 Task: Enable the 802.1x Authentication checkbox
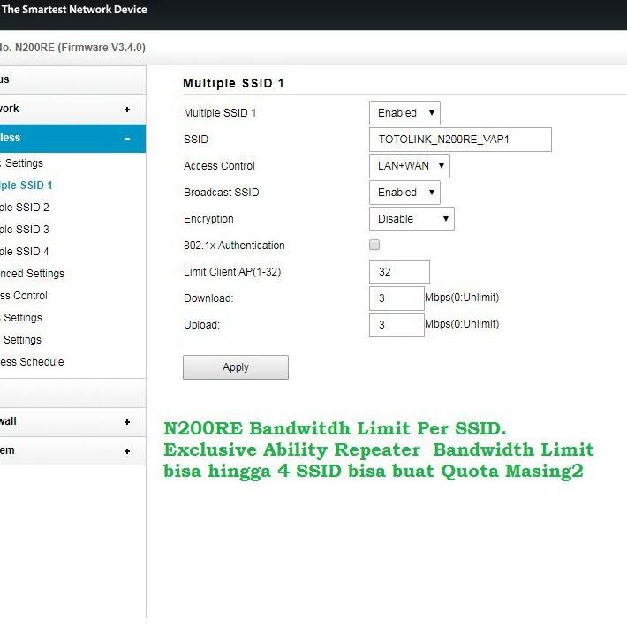pos(374,245)
